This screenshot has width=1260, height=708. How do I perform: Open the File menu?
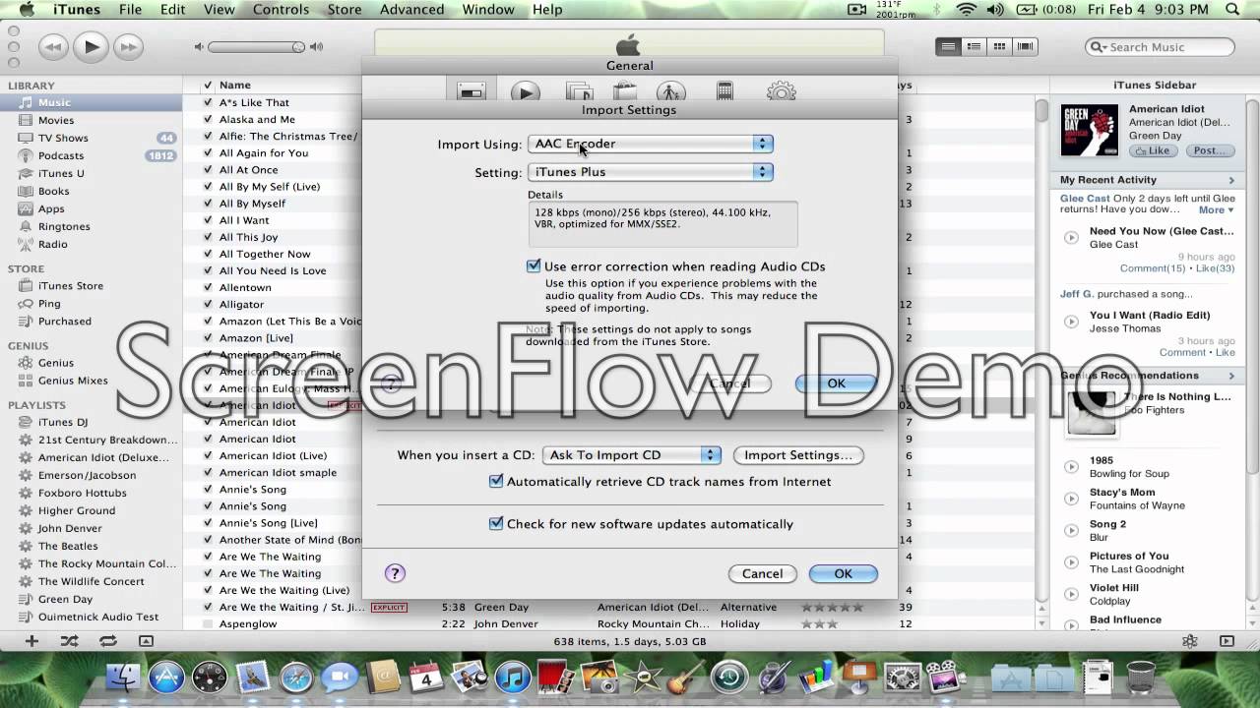(x=130, y=10)
